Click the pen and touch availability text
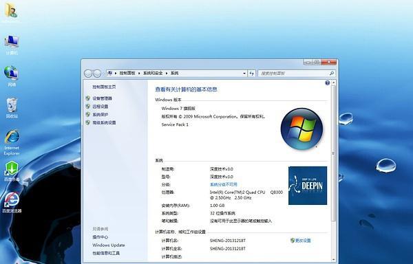 point(241,221)
